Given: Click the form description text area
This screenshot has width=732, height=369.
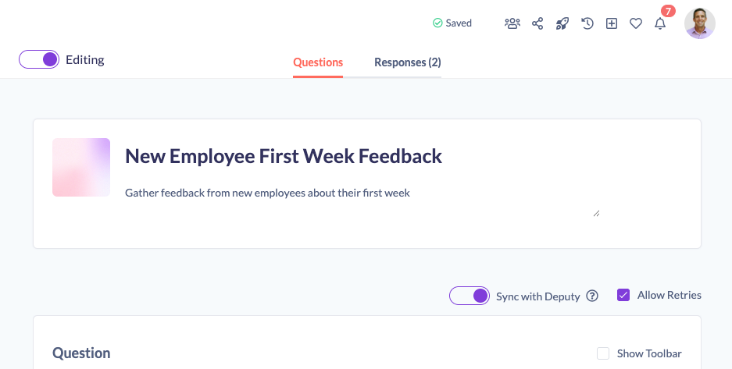Looking at the screenshot, I should click(359, 200).
